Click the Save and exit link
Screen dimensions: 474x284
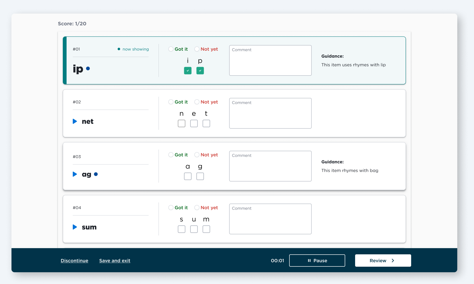pos(115,261)
